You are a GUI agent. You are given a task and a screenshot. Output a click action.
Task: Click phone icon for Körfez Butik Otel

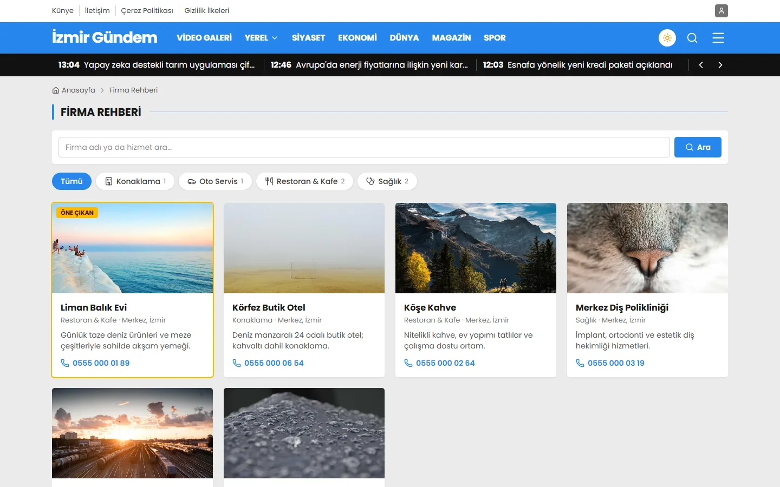tap(237, 363)
